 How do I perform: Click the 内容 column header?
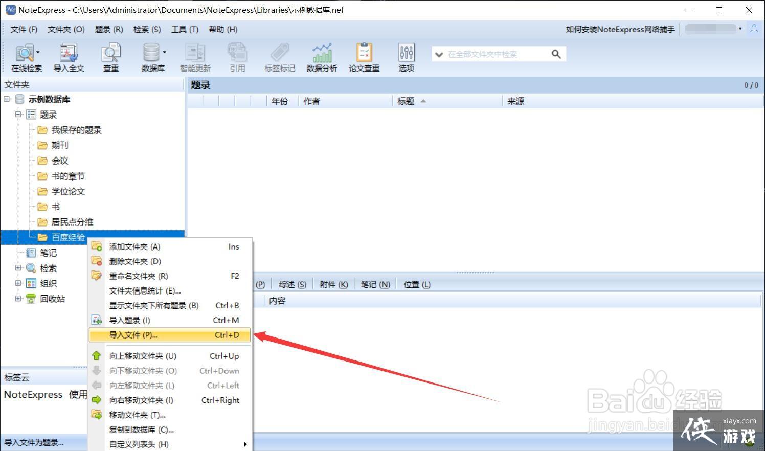[513, 301]
